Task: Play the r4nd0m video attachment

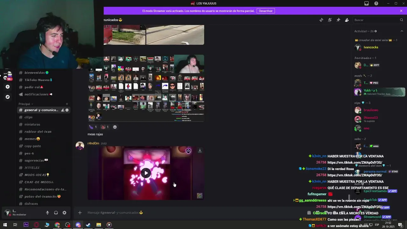Action: coord(146,173)
